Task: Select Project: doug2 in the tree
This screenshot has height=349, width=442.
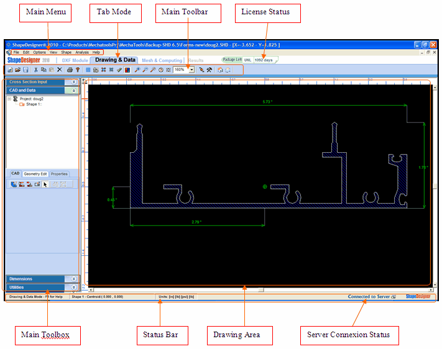Action: [x=32, y=99]
